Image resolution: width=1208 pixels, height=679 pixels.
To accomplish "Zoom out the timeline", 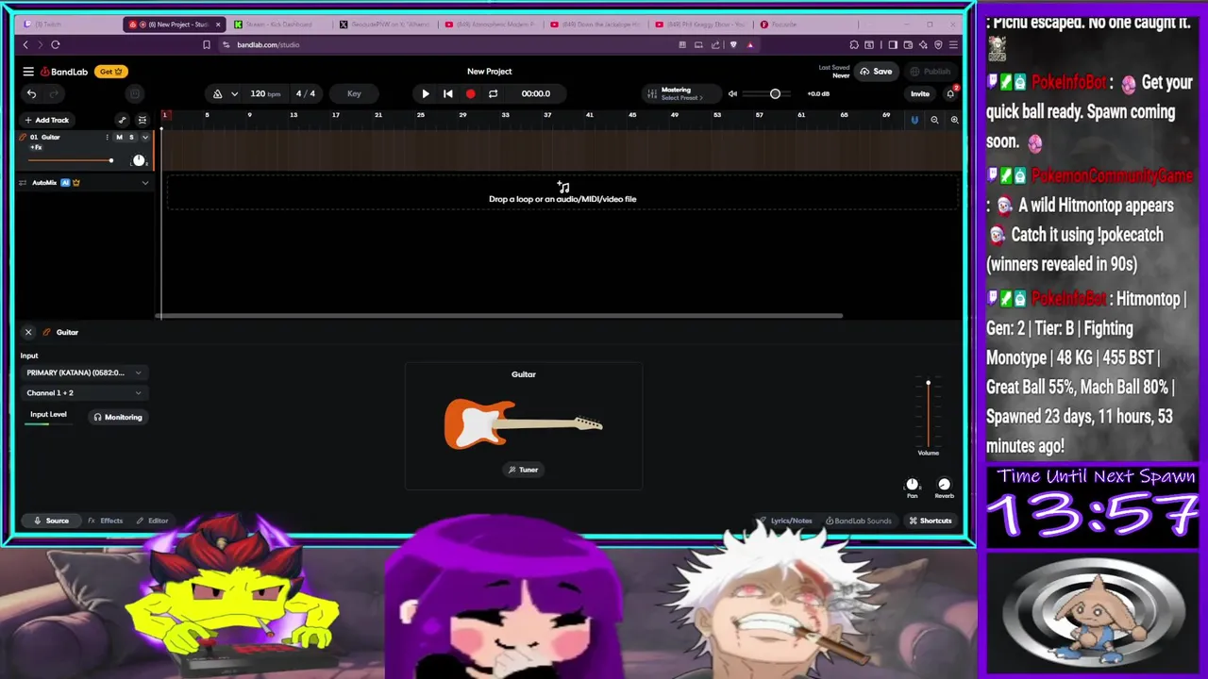I will tap(934, 120).
